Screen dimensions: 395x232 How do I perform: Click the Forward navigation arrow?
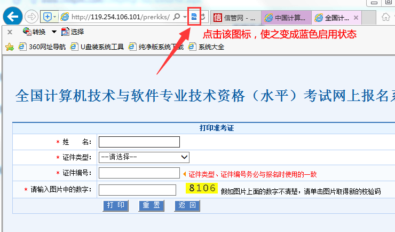coord(31,17)
